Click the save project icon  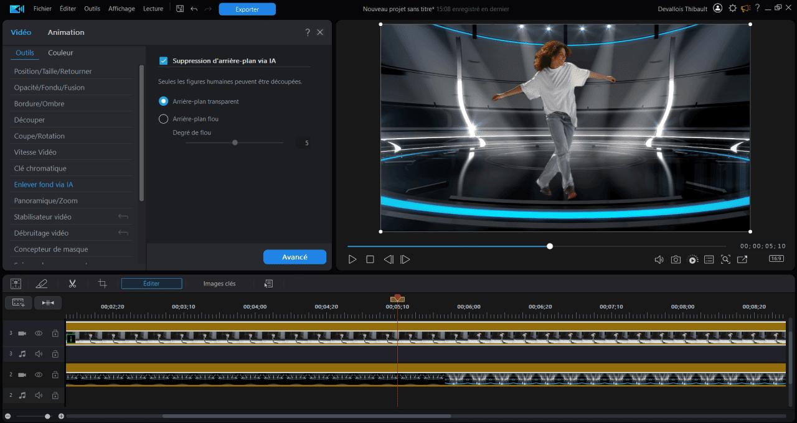click(x=180, y=9)
